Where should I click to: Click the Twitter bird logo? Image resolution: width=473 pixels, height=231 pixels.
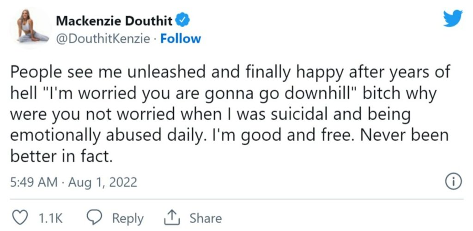(452, 19)
